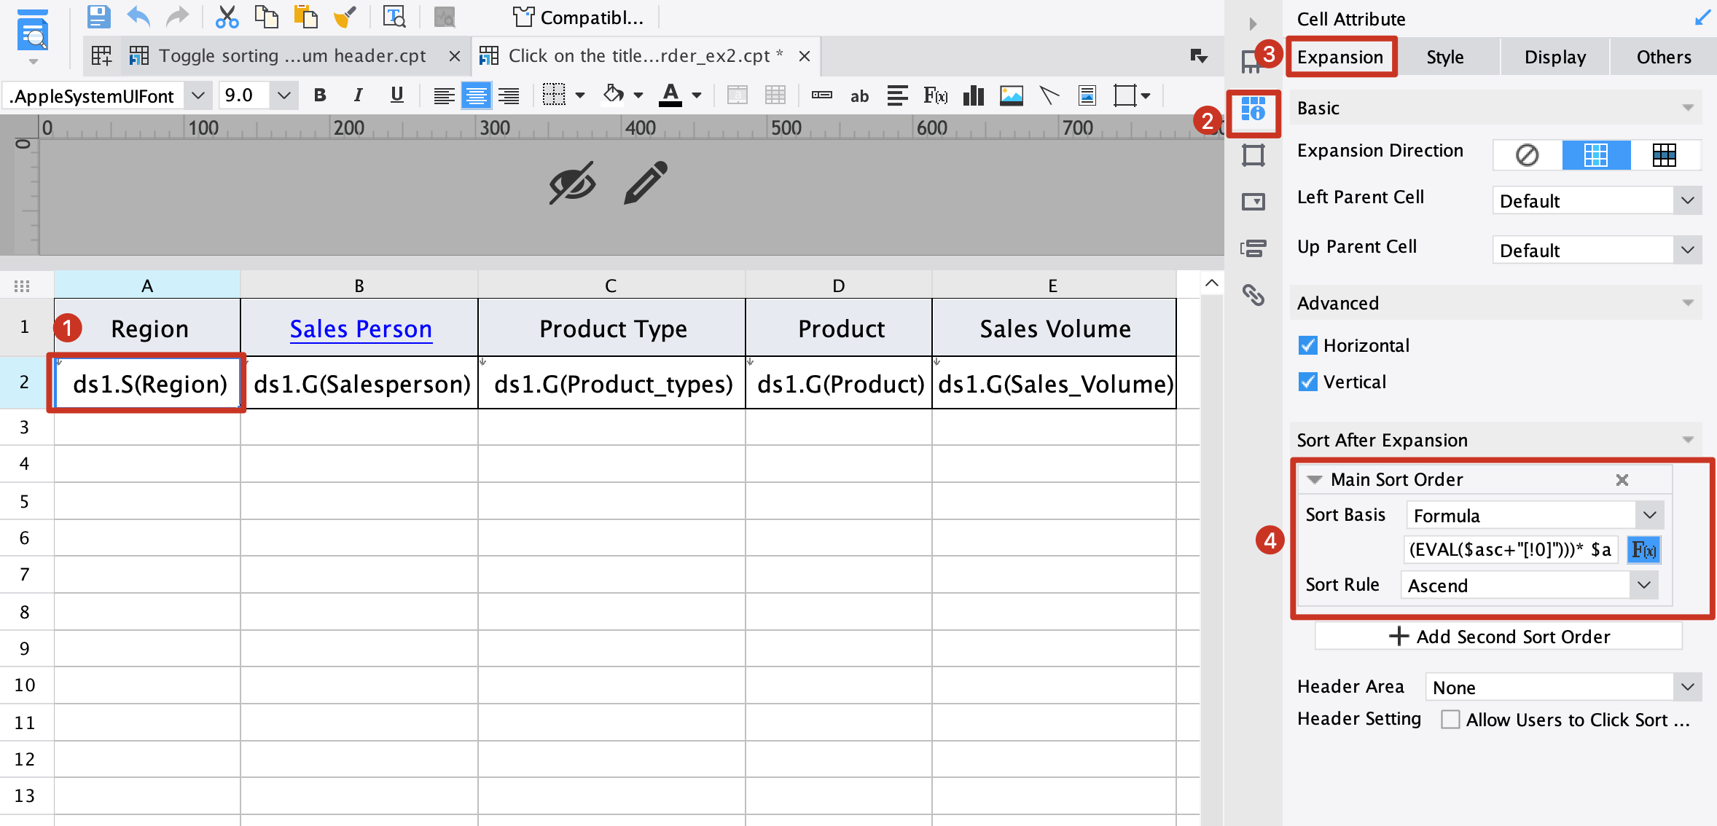Set expansion direction to horizontal

click(1664, 155)
